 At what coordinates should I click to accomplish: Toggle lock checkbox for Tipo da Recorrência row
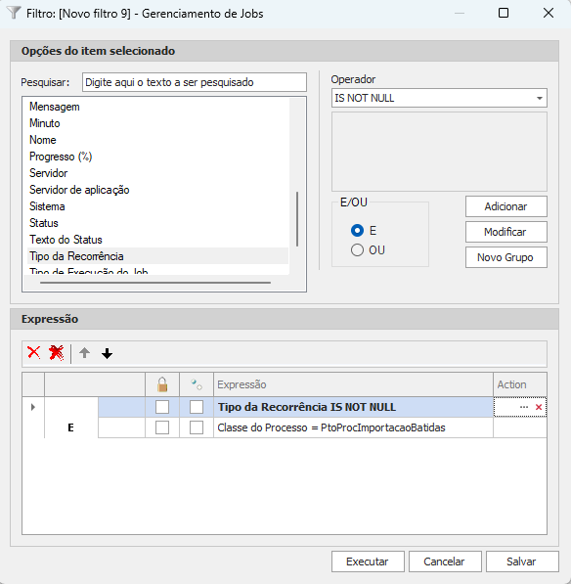click(x=162, y=407)
